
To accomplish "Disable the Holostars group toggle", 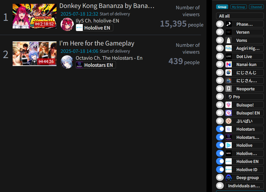I will click(220, 129).
